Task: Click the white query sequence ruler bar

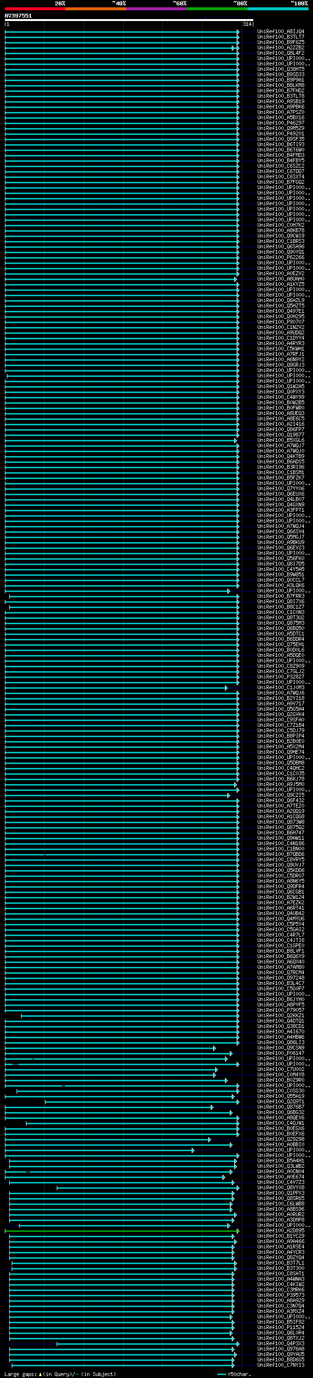Action: click(129, 20)
